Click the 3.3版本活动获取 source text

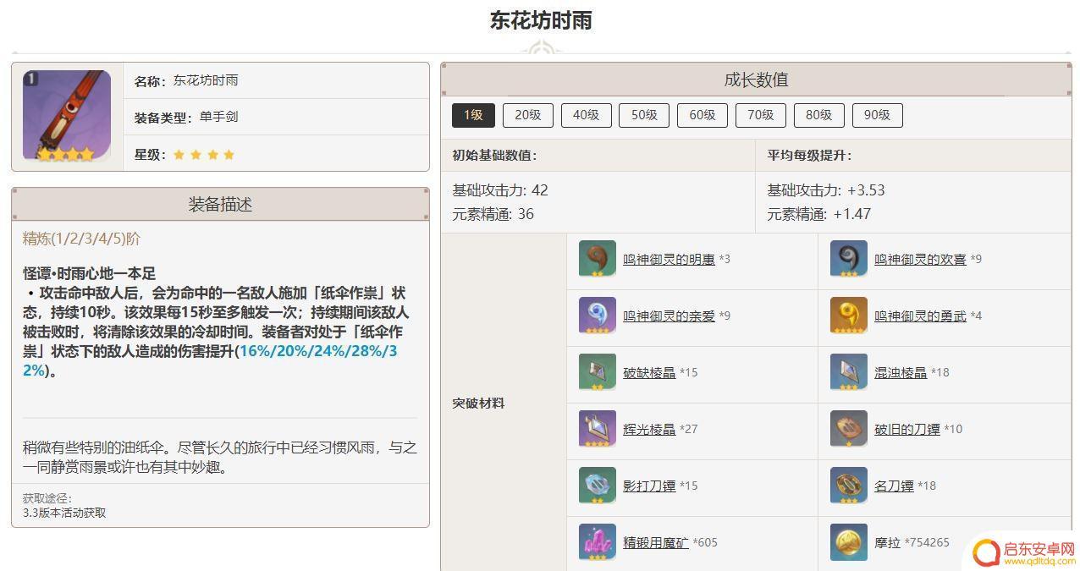click(x=64, y=513)
